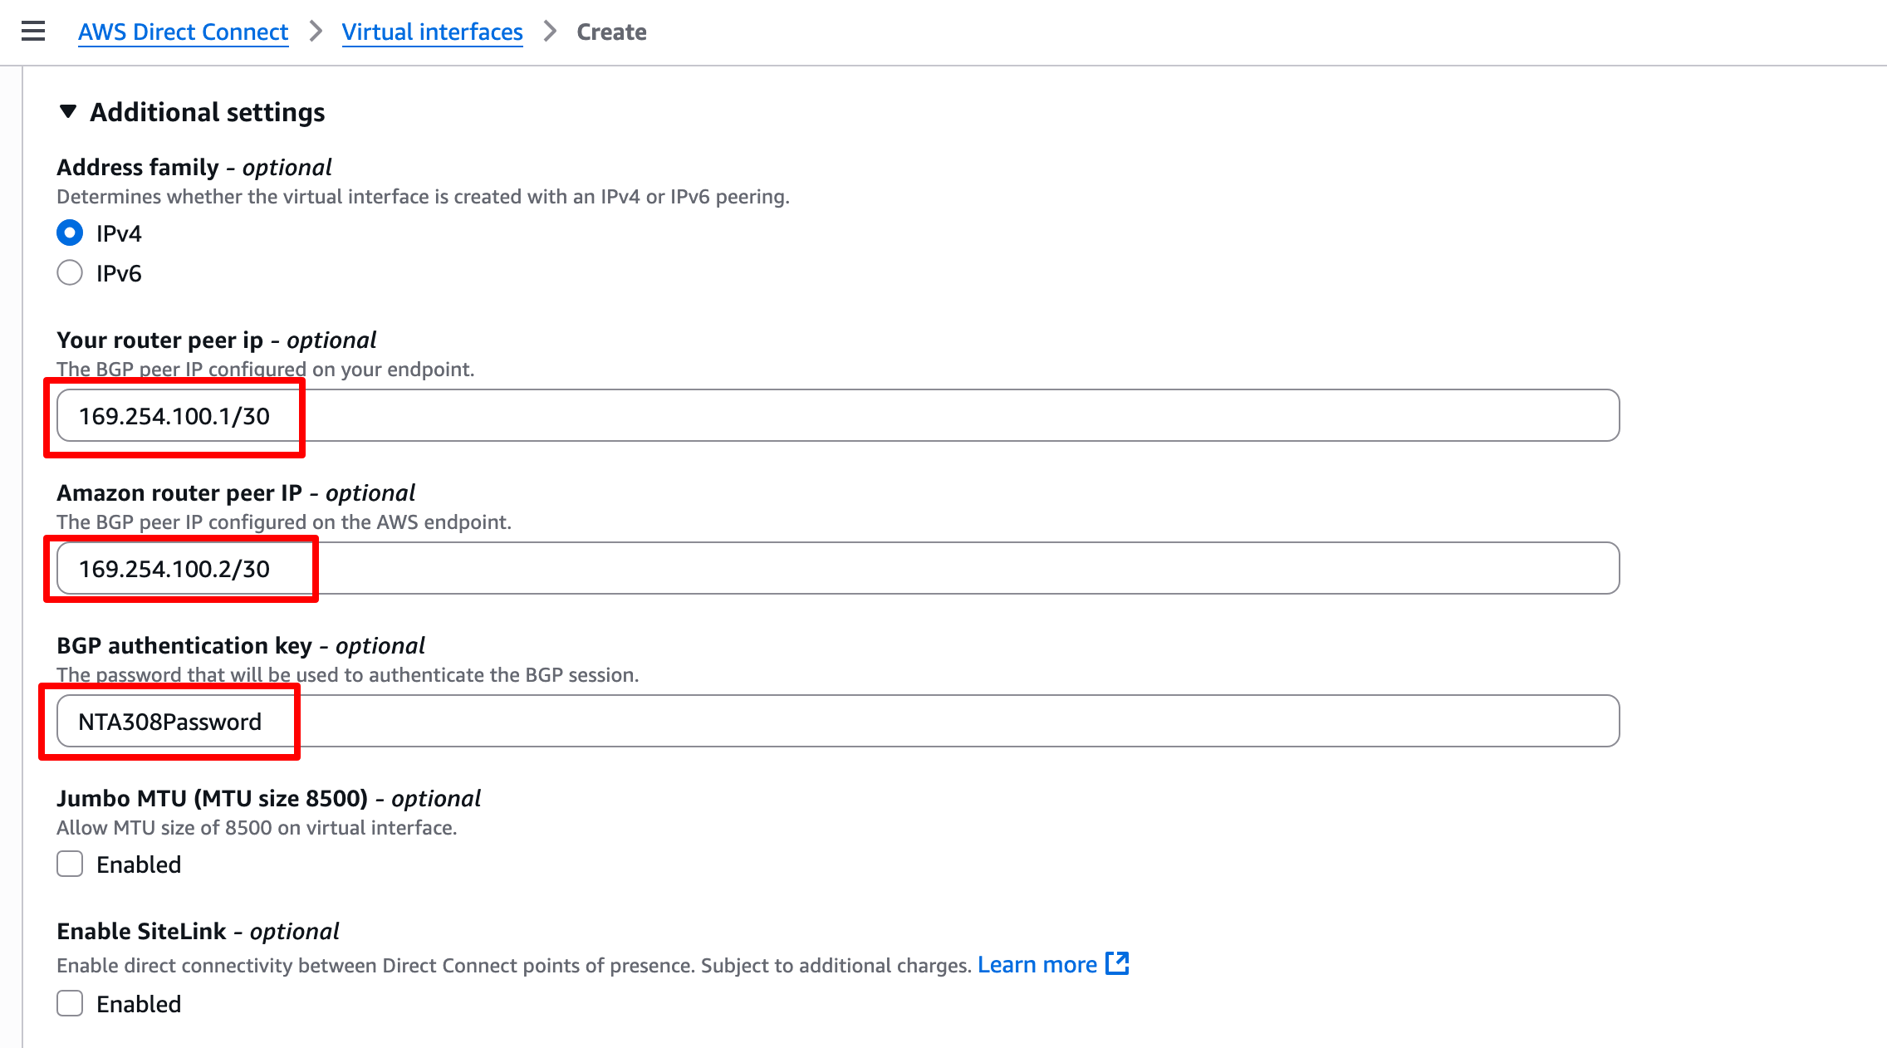Click the 'Amazon router peer IP' label
The width and height of the screenshot is (1887, 1048).
tap(179, 493)
